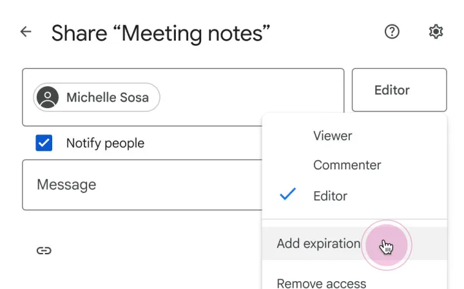The width and height of the screenshot is (464, 289).
Task: Choose Add expiration from the menu
Action: pyautogui.click(x=318, y=244)
